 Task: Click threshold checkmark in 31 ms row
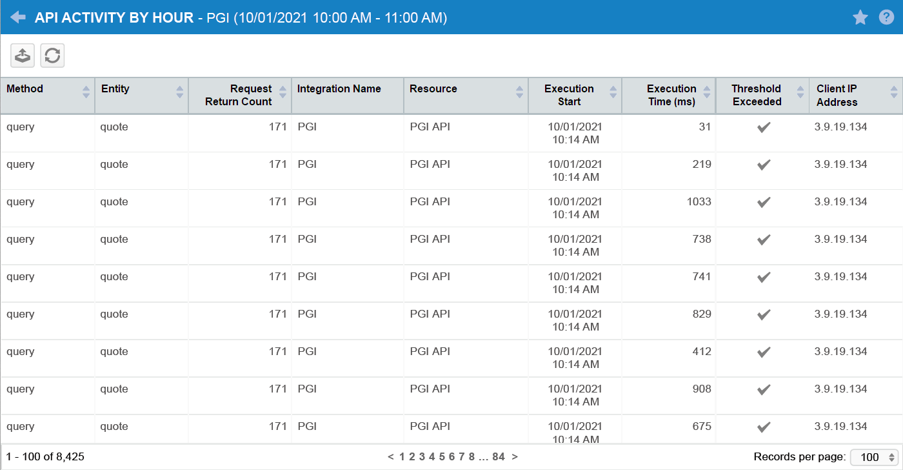(x=764, y=128)
